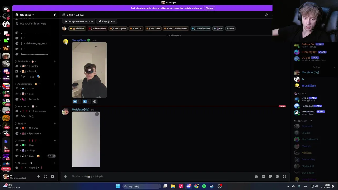
Task: Click the plus attachment icon in message box
Action: tap(66, 177)
